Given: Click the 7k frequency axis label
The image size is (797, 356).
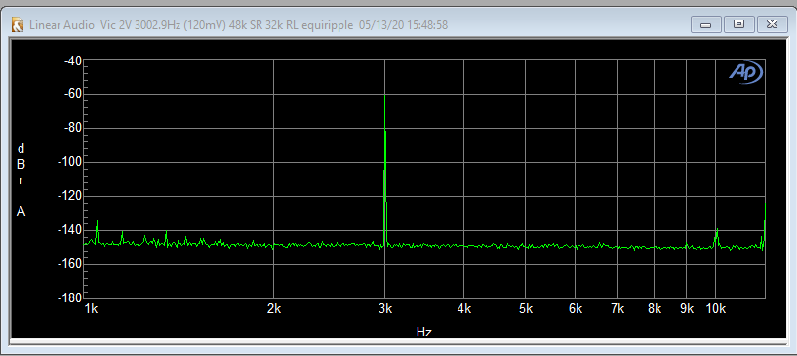Looking at the screenshot, I should [x=618, y=309].
